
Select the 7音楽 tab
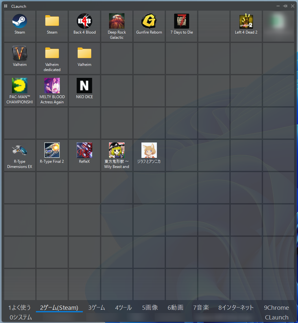pyautogui.click(x=201, y=307)
